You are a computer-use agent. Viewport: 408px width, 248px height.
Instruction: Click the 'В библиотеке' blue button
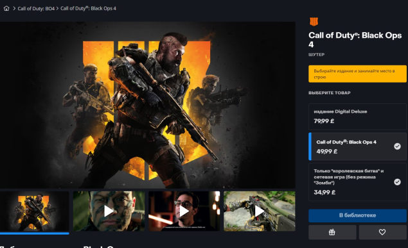(357, 215)
